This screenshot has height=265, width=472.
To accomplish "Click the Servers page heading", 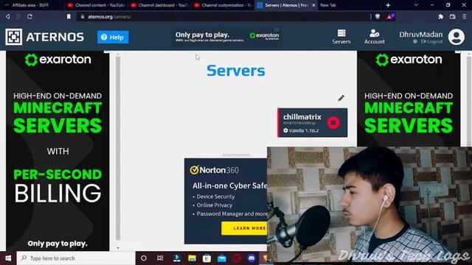I will (236, 71).
